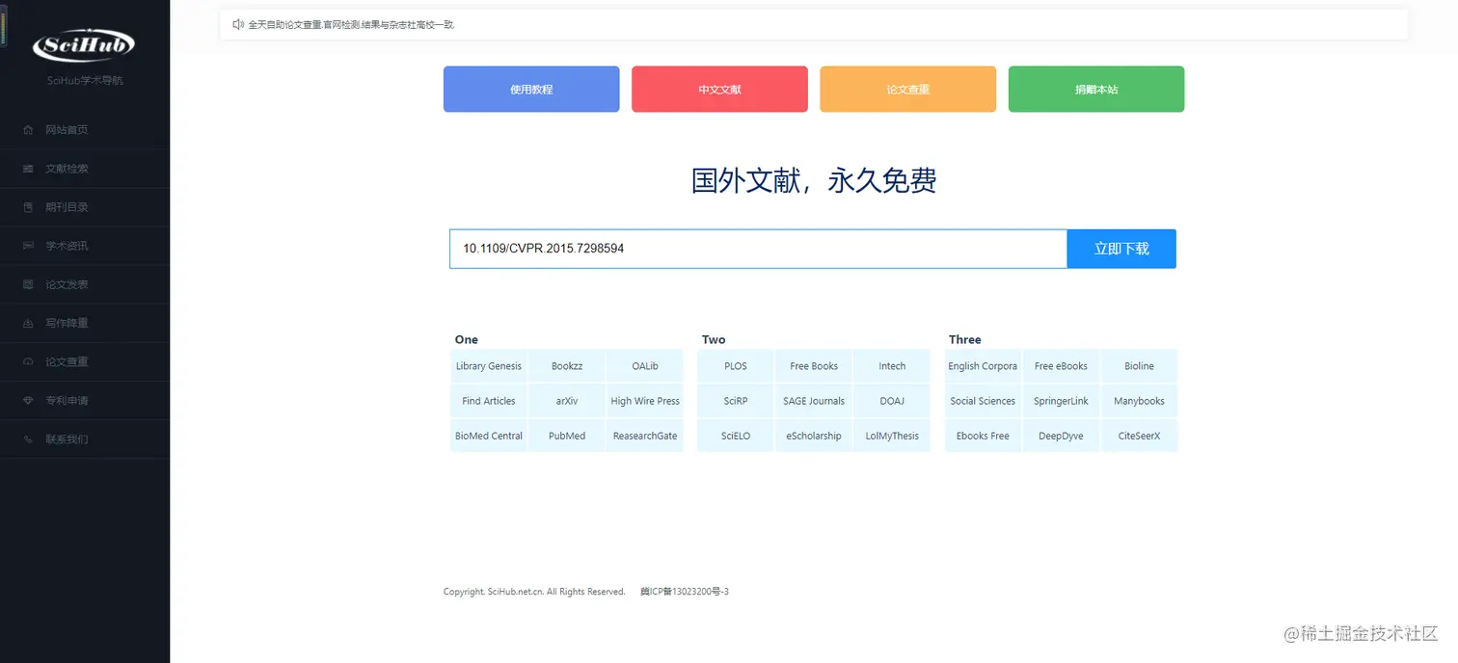Click the journal icon beside 期刊目录
The height and width of the screenshot is (663, 1458).
[x=27, y=206]
